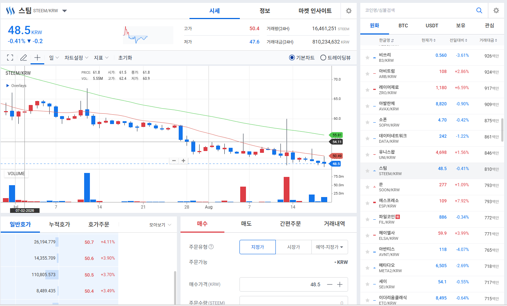Open the BTC market tab
This screenshot has width=507, height=306.
click(403, 26)
